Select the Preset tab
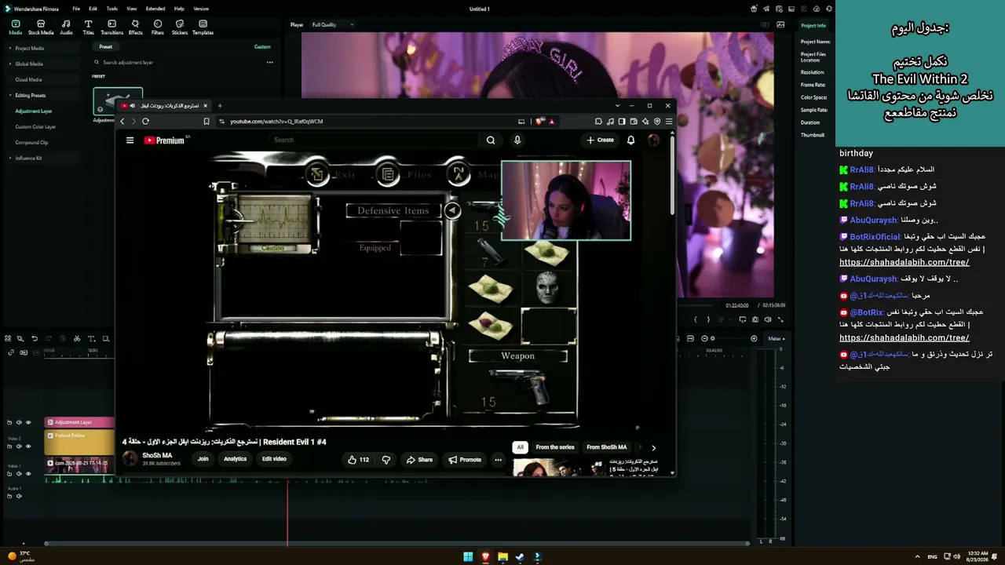This screenshot has width=1005, height=565. pyautogui.click(x=106, y=47)
